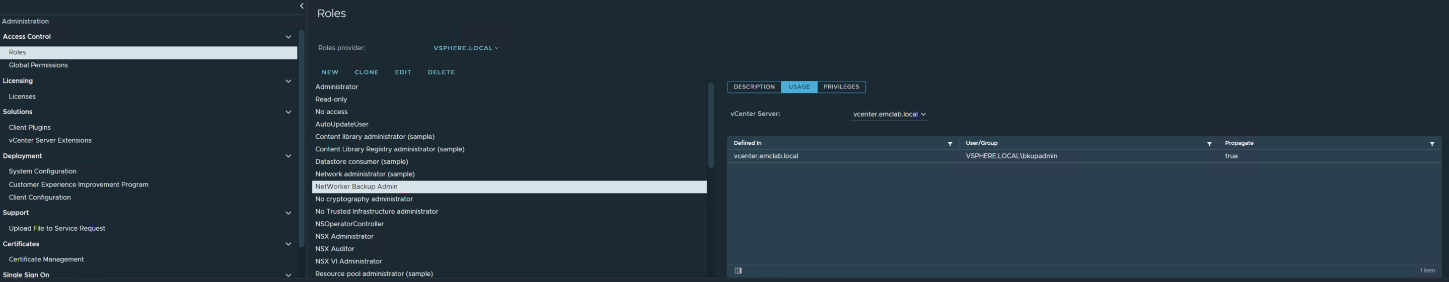Image resolution: width=1449 pixels, height=282 pixels.
Task: Delete the selected NetWorker Backup Admin role
Action: (441, 72)
